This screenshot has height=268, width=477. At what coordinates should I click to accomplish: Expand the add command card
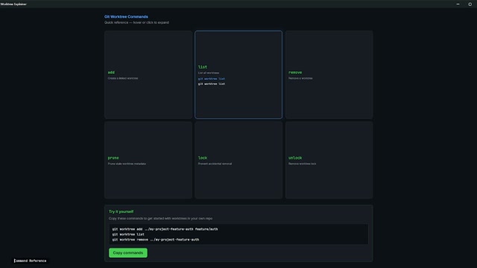coord(148,74)
